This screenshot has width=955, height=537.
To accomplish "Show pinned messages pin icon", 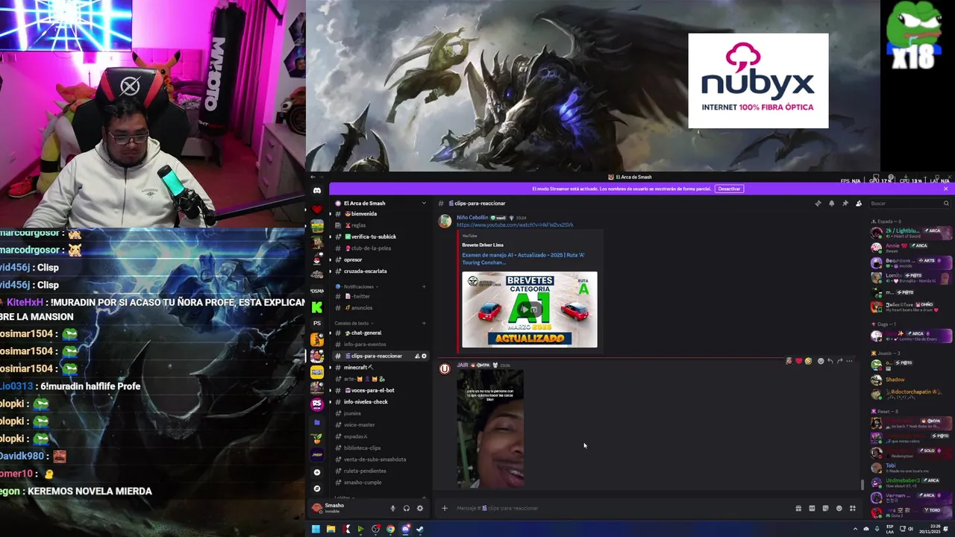I will [x=845, y=203].
